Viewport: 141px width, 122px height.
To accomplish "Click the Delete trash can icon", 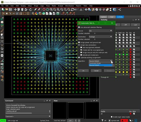I will point(22,10).
